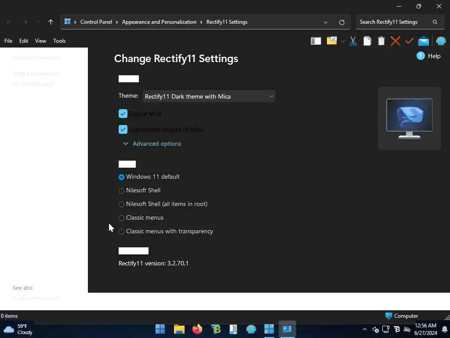
Task: Select the Nilesoft Shell radio option
Action: coord(121,191)
